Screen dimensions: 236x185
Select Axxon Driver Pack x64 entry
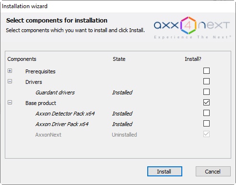click(x=62, y=124)
